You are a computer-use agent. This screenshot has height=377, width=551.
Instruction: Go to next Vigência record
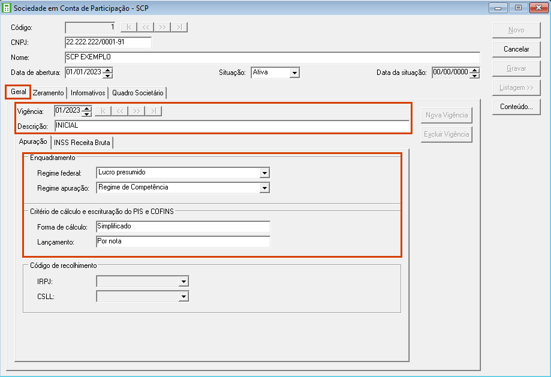(x=137, y=111)
